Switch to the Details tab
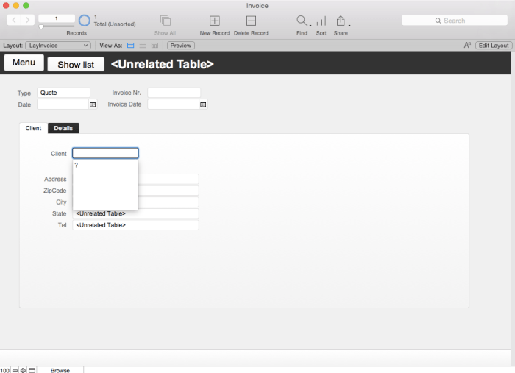Image resolution: width=515 pixels, height=373 pixels. click(63, 128)
